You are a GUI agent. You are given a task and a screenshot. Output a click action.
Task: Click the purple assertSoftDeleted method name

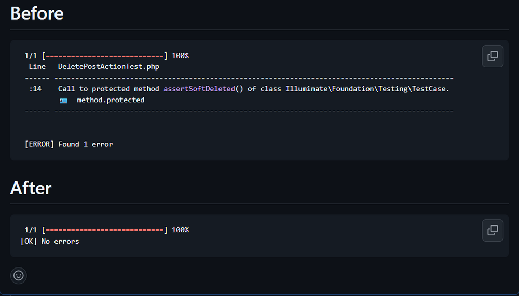tap(199, 89)
